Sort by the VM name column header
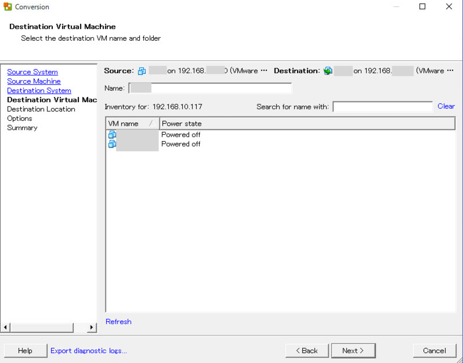 coord(132,124)
